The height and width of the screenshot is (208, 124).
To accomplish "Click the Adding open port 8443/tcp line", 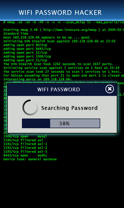I will 27,49.
